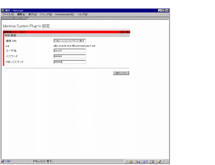Expand the third collapsed toolbar tab

click(x=24, y=18)
